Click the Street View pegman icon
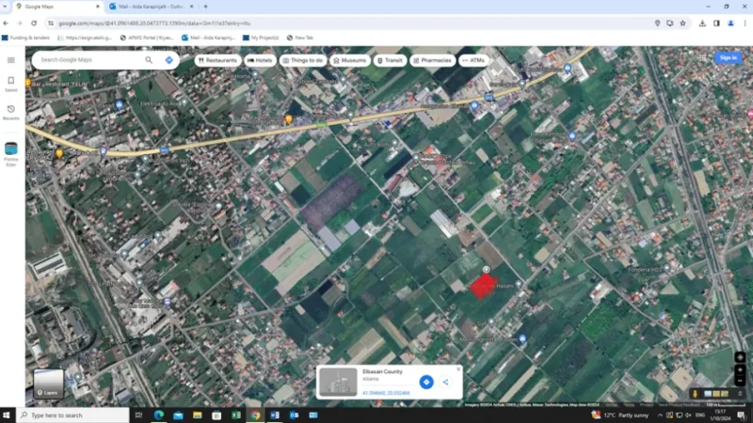 [695, 394]
